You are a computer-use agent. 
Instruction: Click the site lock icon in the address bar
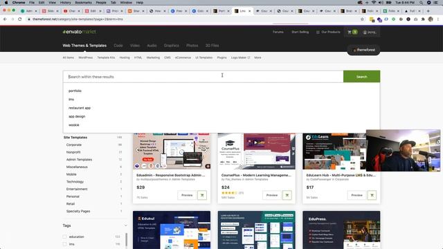point(28,19)
